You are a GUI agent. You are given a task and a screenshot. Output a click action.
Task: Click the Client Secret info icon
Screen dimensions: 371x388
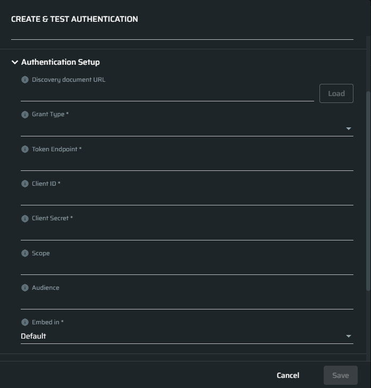click(x=25, y=219)
